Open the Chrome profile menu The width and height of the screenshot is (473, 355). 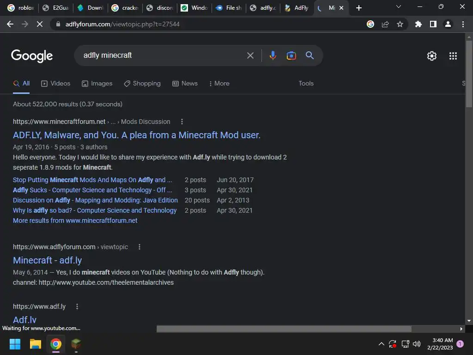point(448,24)
